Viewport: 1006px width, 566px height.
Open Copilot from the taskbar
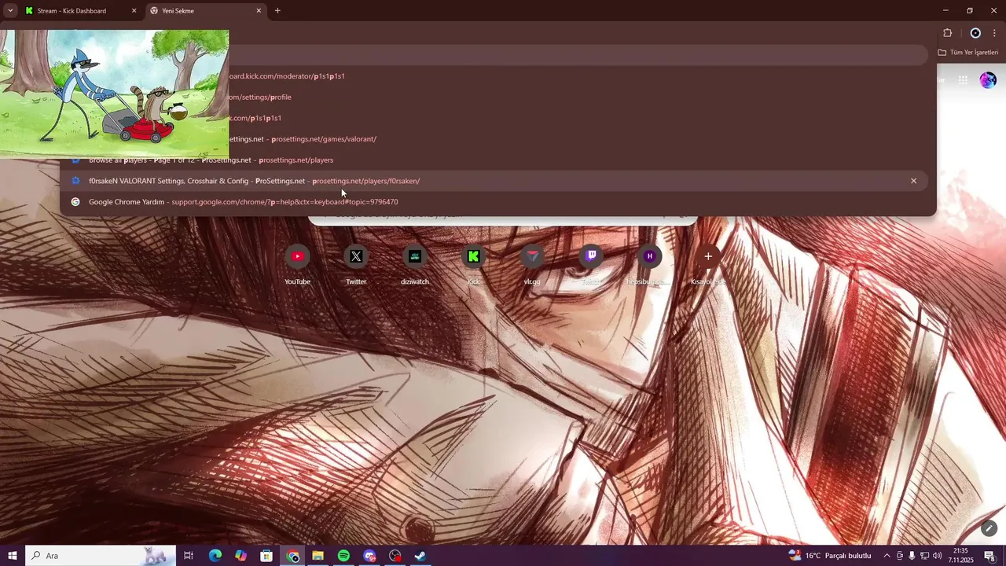[241, 556]
